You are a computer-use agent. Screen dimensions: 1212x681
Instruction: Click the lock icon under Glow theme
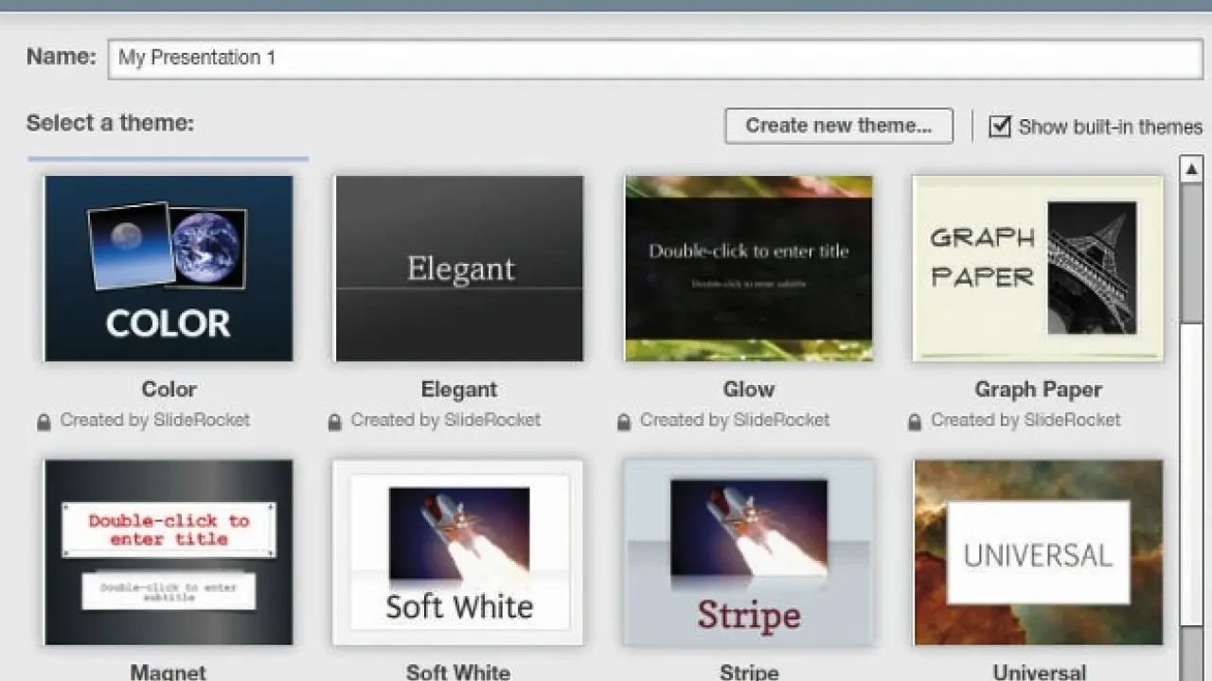pyautogui.click(x=623, y=422)
